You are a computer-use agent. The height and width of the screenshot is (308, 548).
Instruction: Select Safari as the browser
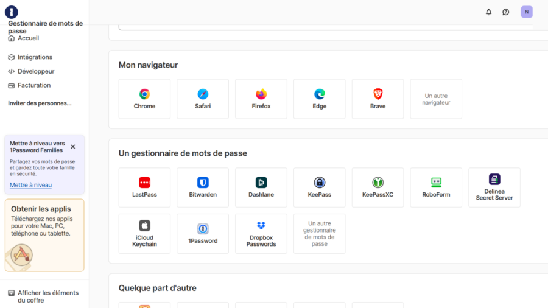[203, 99]
